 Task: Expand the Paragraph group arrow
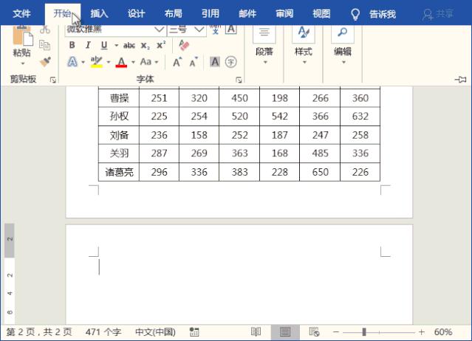265,62
